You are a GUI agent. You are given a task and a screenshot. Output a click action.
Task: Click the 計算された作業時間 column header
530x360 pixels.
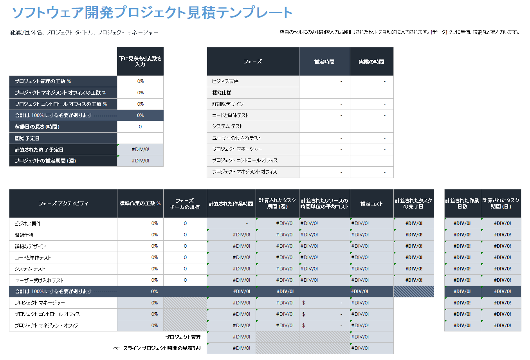pyautogui.click(x=231, y=203)
